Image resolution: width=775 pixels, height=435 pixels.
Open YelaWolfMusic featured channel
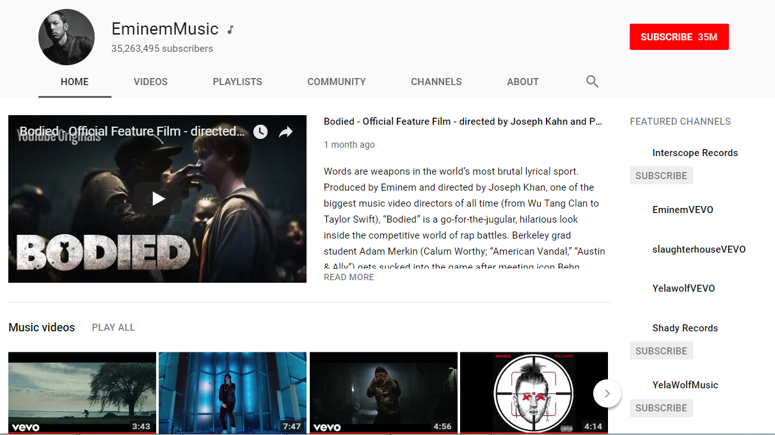click(685, 385)
